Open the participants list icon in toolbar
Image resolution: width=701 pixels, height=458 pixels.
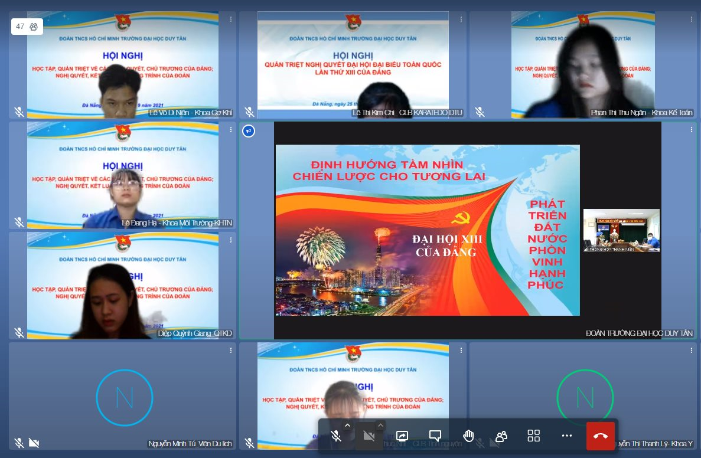point(501,436)
